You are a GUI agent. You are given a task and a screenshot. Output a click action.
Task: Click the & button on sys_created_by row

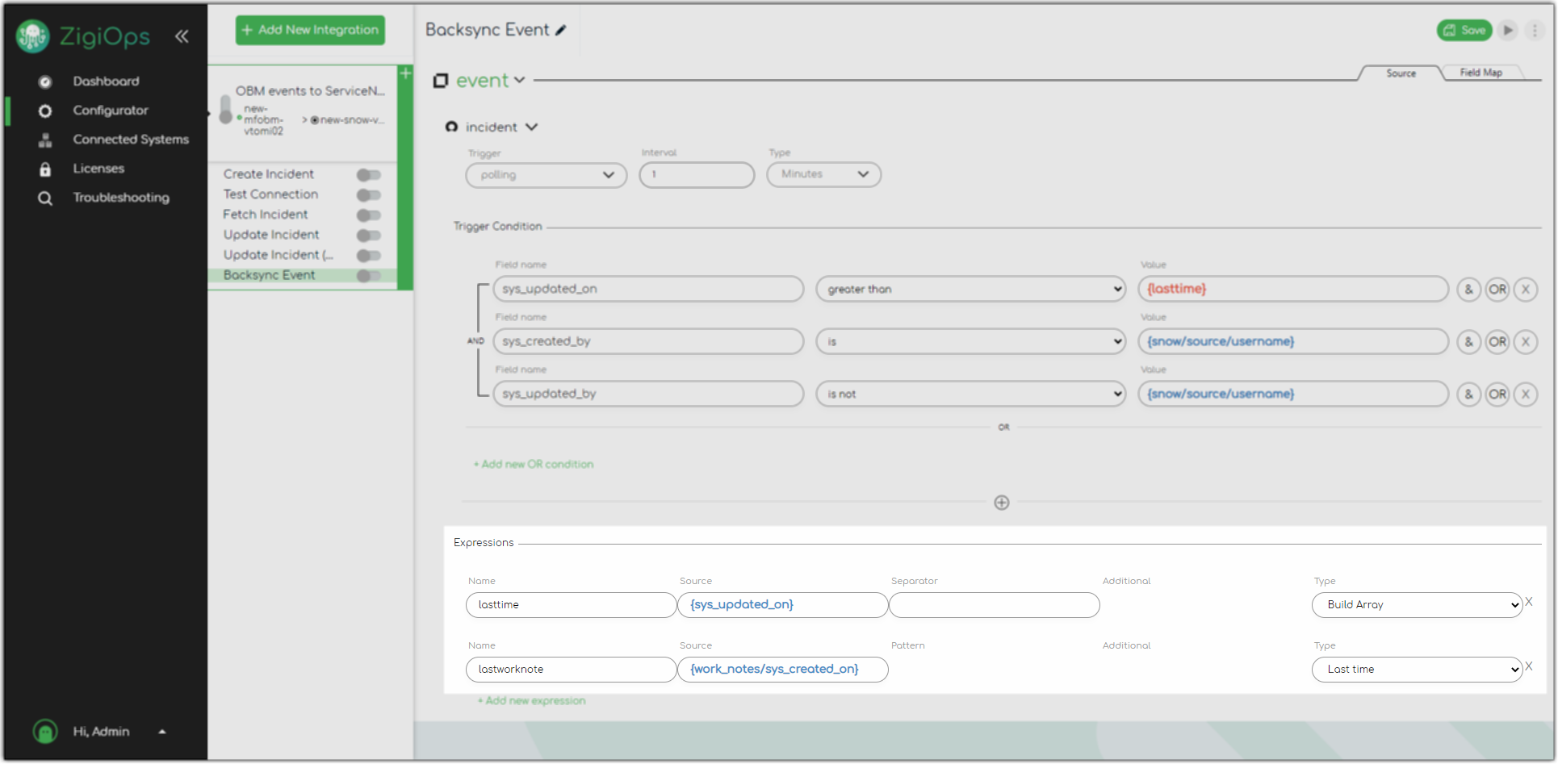tap(1468, 342)
